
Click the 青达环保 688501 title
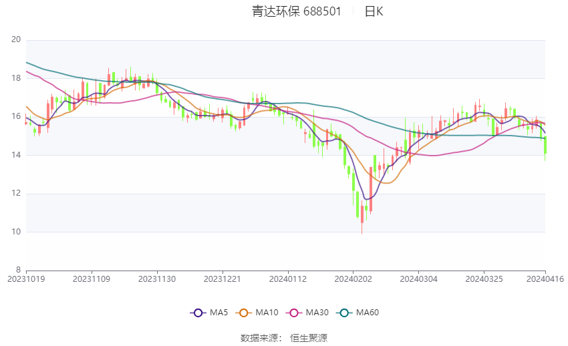pos(296,11)
